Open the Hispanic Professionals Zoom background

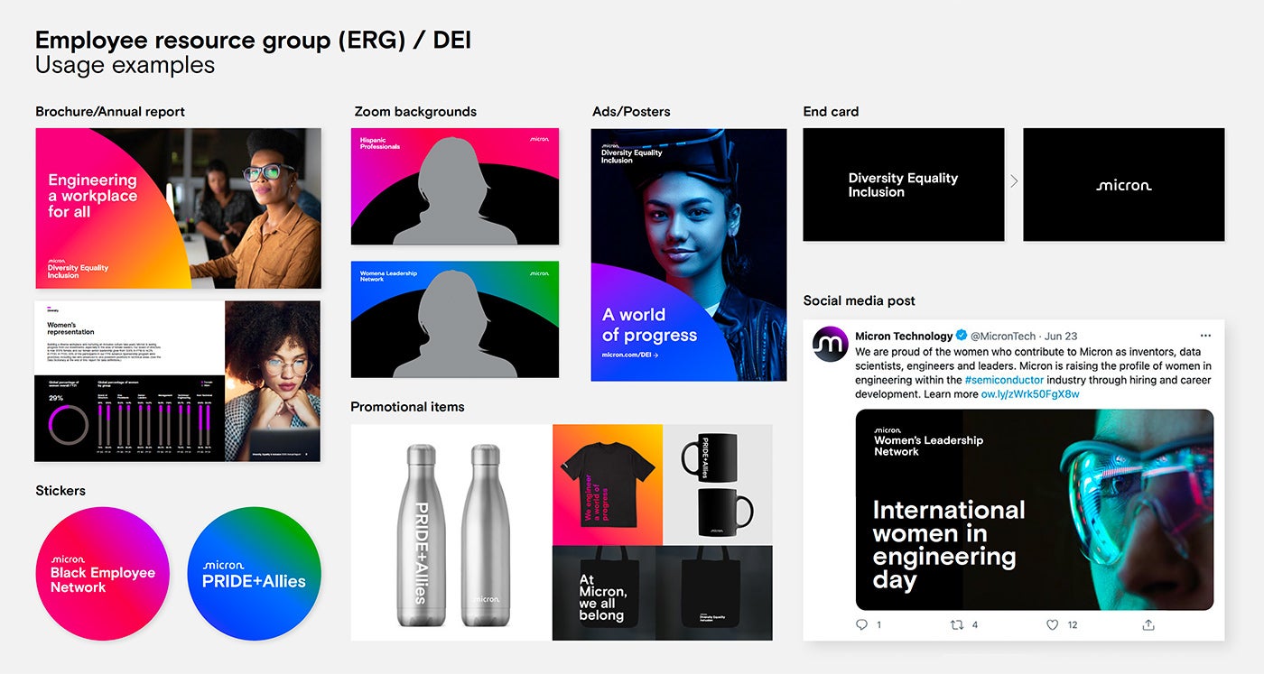[x=455, y=185]
